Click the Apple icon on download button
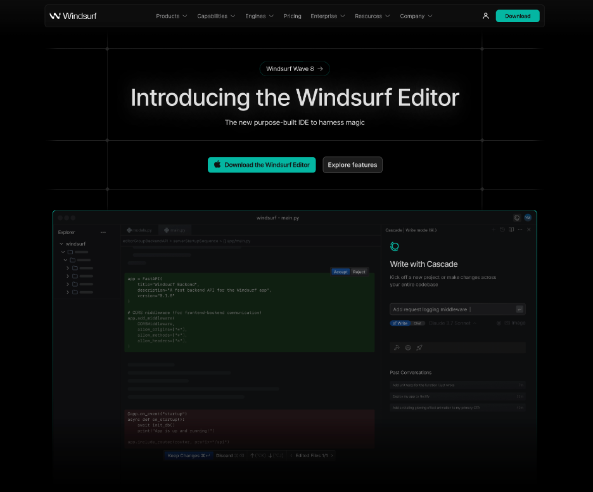Viewport: 593px width, 492px height. point(217,165)
